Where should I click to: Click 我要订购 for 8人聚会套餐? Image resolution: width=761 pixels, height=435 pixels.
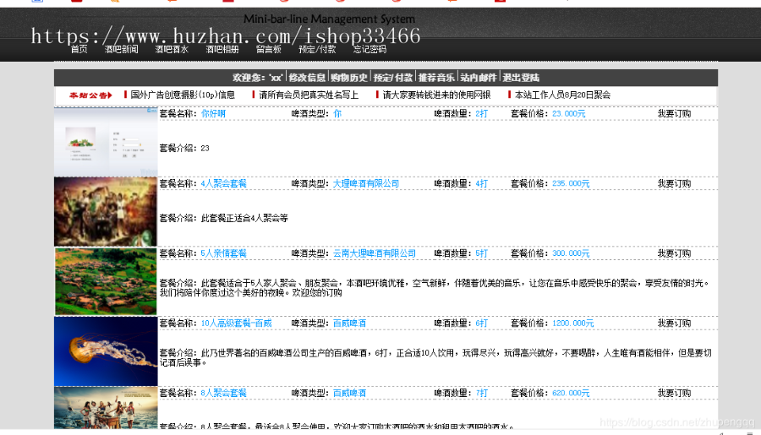click(x=674, y=394)
